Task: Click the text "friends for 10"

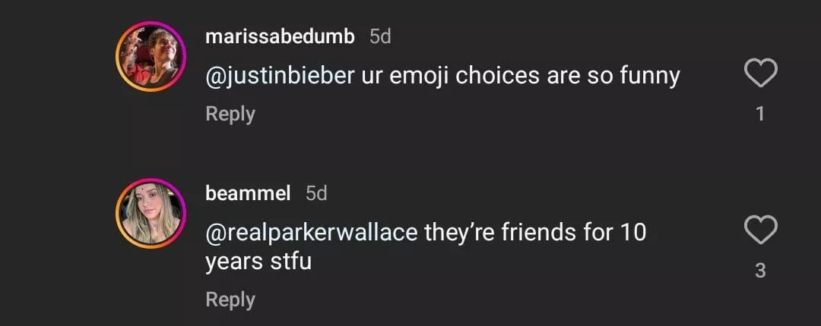Action: tap(574, 232)
